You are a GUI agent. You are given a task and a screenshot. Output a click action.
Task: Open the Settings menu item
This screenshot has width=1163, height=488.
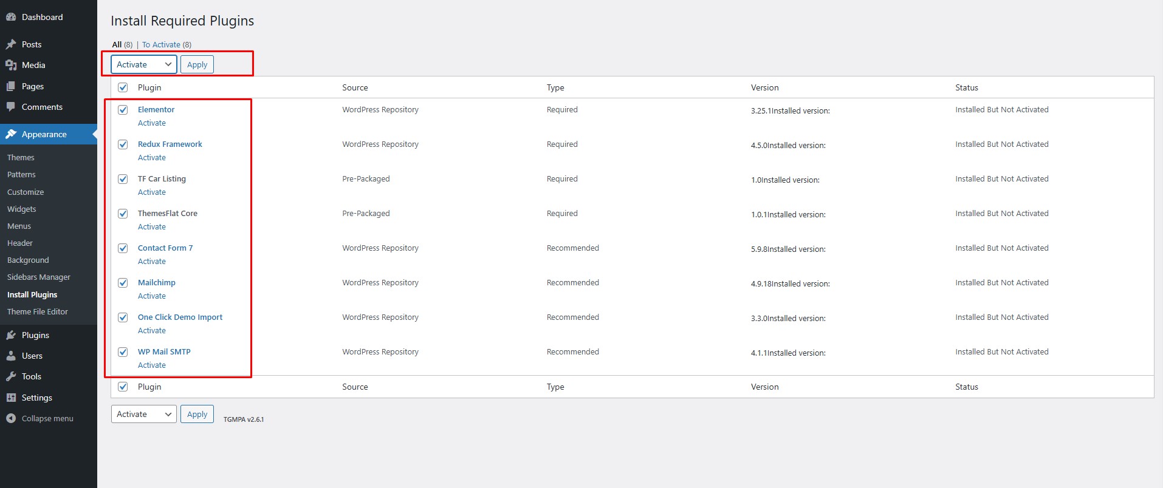pos(37,398)
